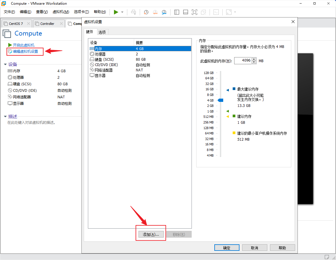Screen dimensions: 336x260
Task: Click 内存 icon in left devices panel
Action: coord(10,71)
